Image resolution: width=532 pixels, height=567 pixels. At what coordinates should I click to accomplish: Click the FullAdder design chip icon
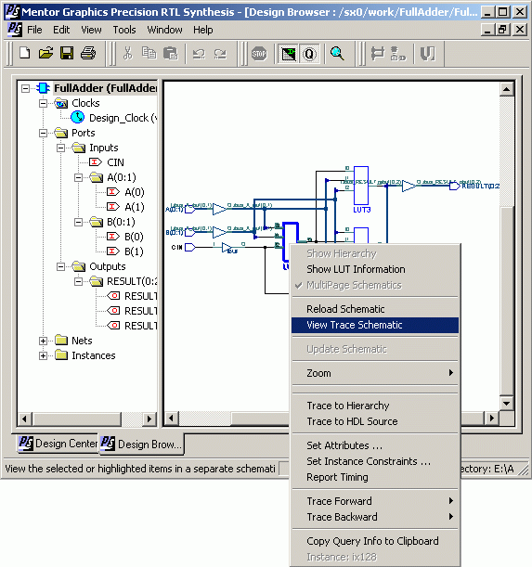point(43,88)
